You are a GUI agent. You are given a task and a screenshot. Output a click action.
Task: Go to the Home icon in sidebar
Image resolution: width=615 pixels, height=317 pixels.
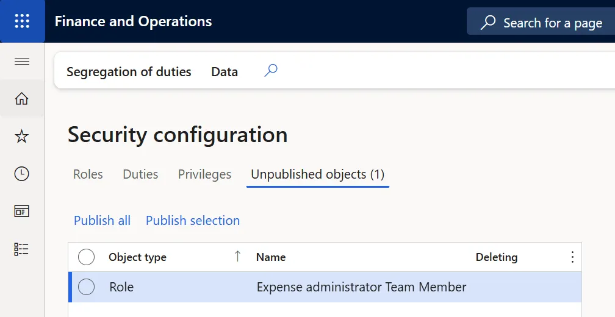pyautogui.click(x=21, y=98)
